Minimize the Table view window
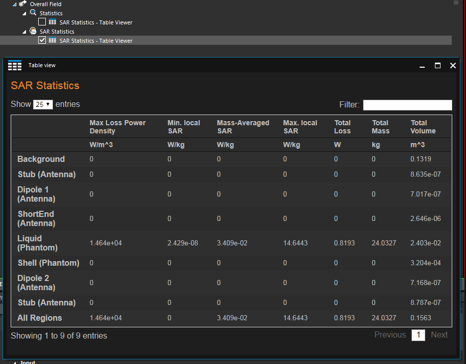Viewport: 466px width, 364px height. (x=422, y=66)
